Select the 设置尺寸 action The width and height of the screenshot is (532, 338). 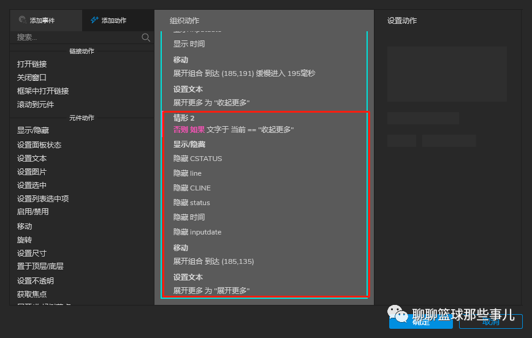(32, 254)
